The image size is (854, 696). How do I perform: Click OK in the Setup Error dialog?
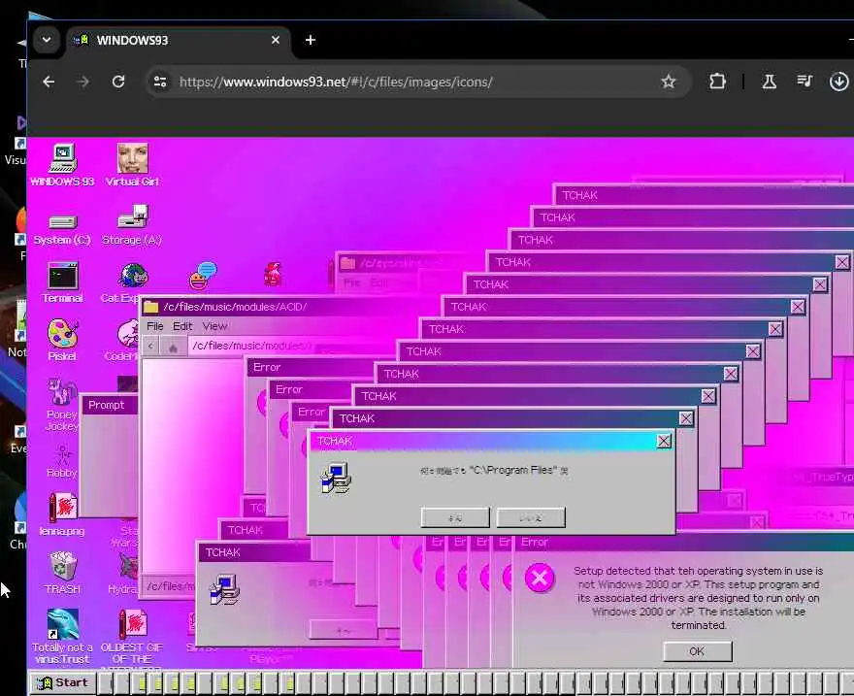[697, 651]
